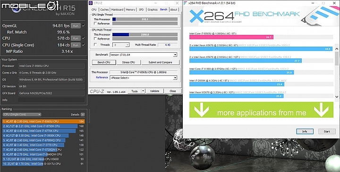Switch to the Graphics tab in CPU-Z
340x172 pixels.
click(x=153, y=10)
